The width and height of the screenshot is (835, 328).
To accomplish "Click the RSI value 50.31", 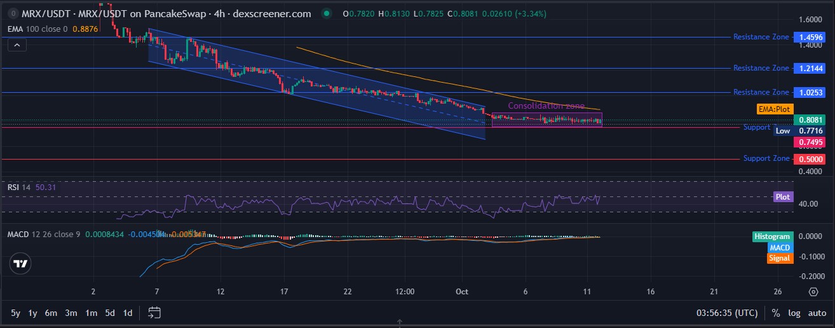I will tap(46, 187).
